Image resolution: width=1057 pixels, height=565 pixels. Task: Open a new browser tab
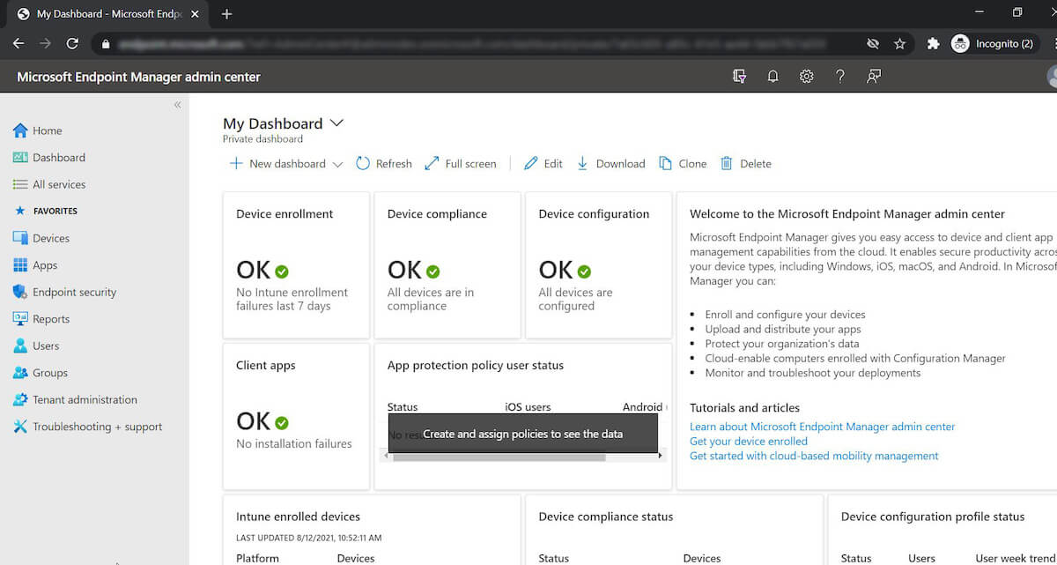226,14
